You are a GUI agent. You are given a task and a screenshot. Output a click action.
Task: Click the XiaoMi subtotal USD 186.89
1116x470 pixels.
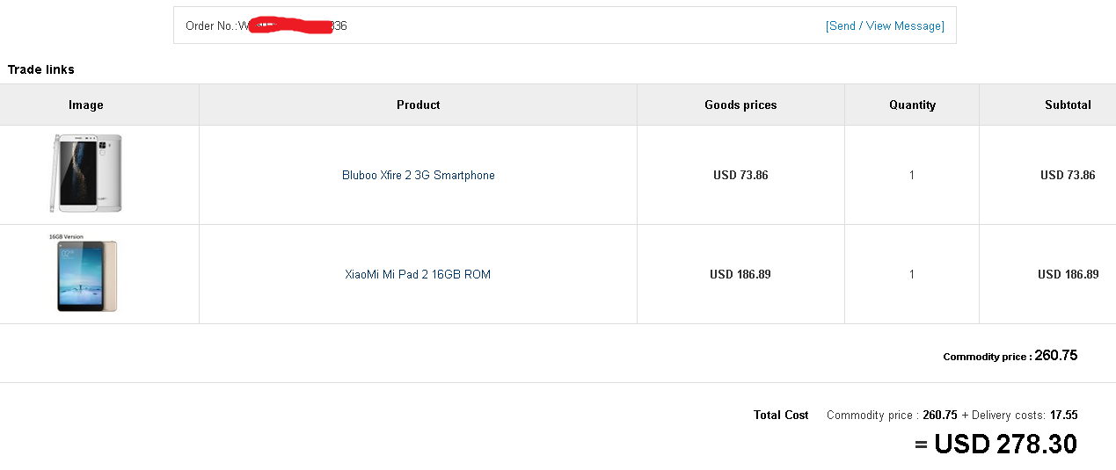(x=1068, y=275)
